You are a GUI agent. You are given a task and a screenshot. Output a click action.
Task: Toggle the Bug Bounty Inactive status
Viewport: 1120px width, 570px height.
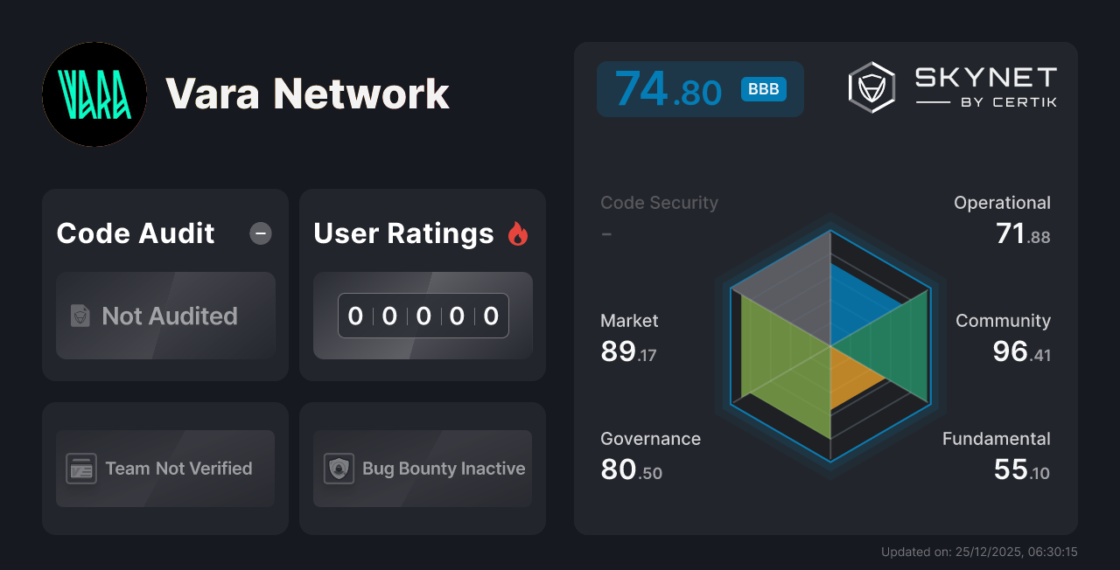click(x=422, y=469)
